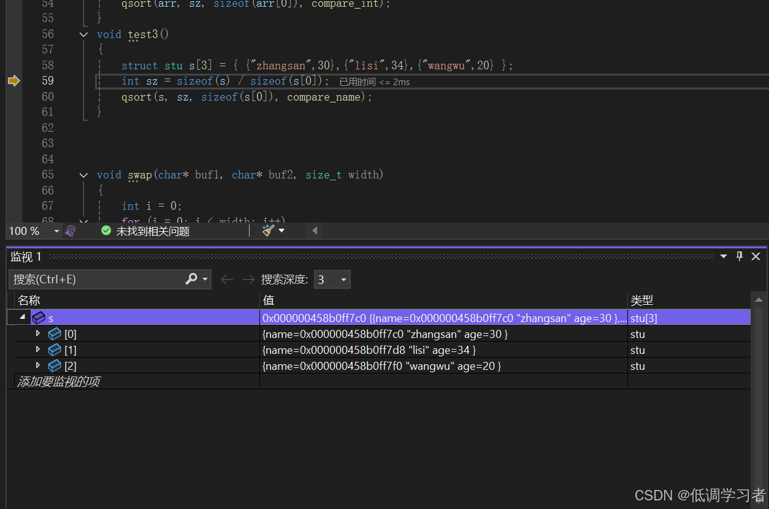The width and height of the screenshot is (769, 509).
Task: Click the purple document health indicator icon
Action: [x=71, y=230]
